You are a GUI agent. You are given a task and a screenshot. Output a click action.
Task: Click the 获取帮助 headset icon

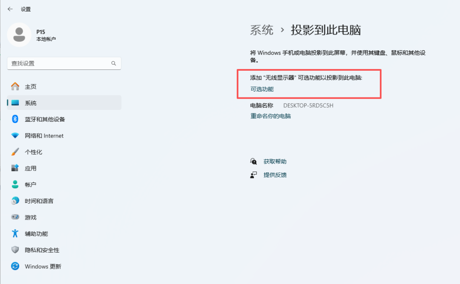coord(253,161)
